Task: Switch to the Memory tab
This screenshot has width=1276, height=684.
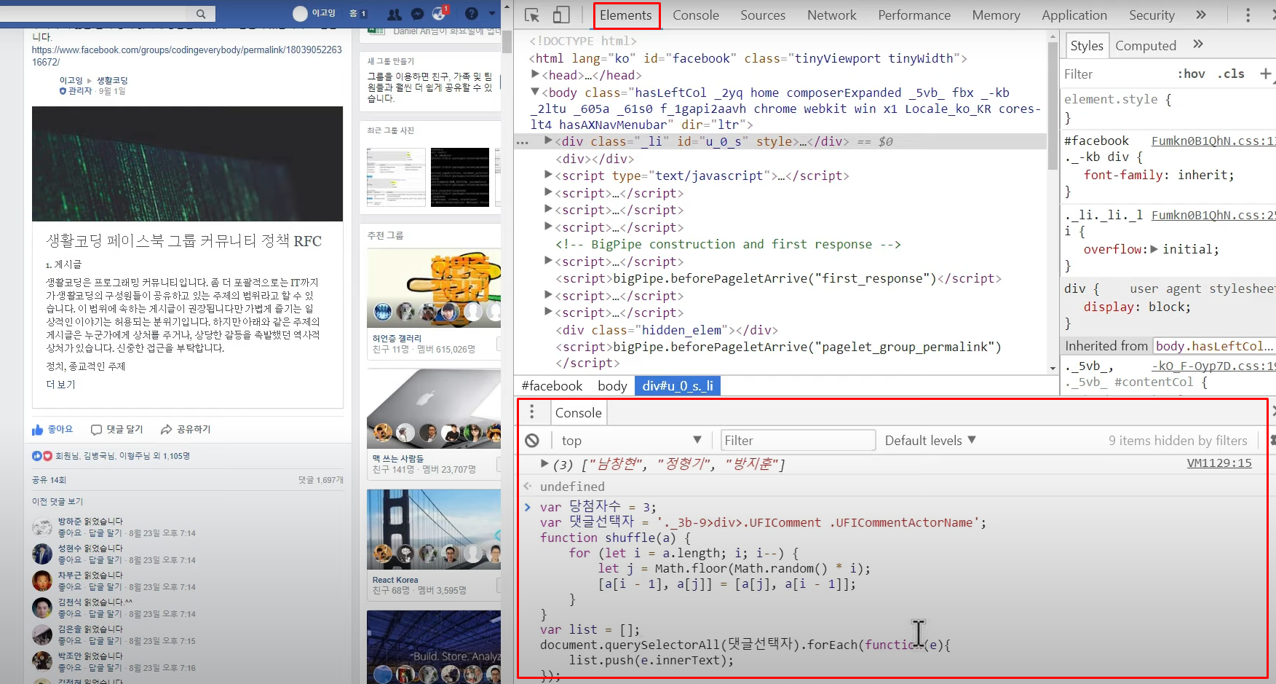Action: pyautogui.click(x=996, y=15)
